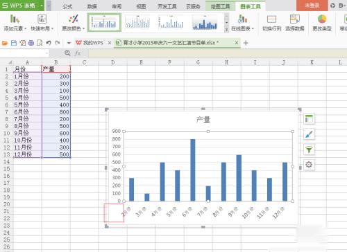Click the new tab plus button
347x252 pixels.
[246, 43]
